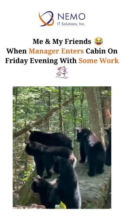Click the NEMO wordmark text

click(x=72, y=16)
